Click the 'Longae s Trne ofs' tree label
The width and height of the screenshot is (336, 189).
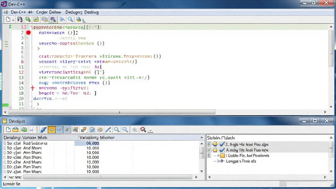click(241, 161)
